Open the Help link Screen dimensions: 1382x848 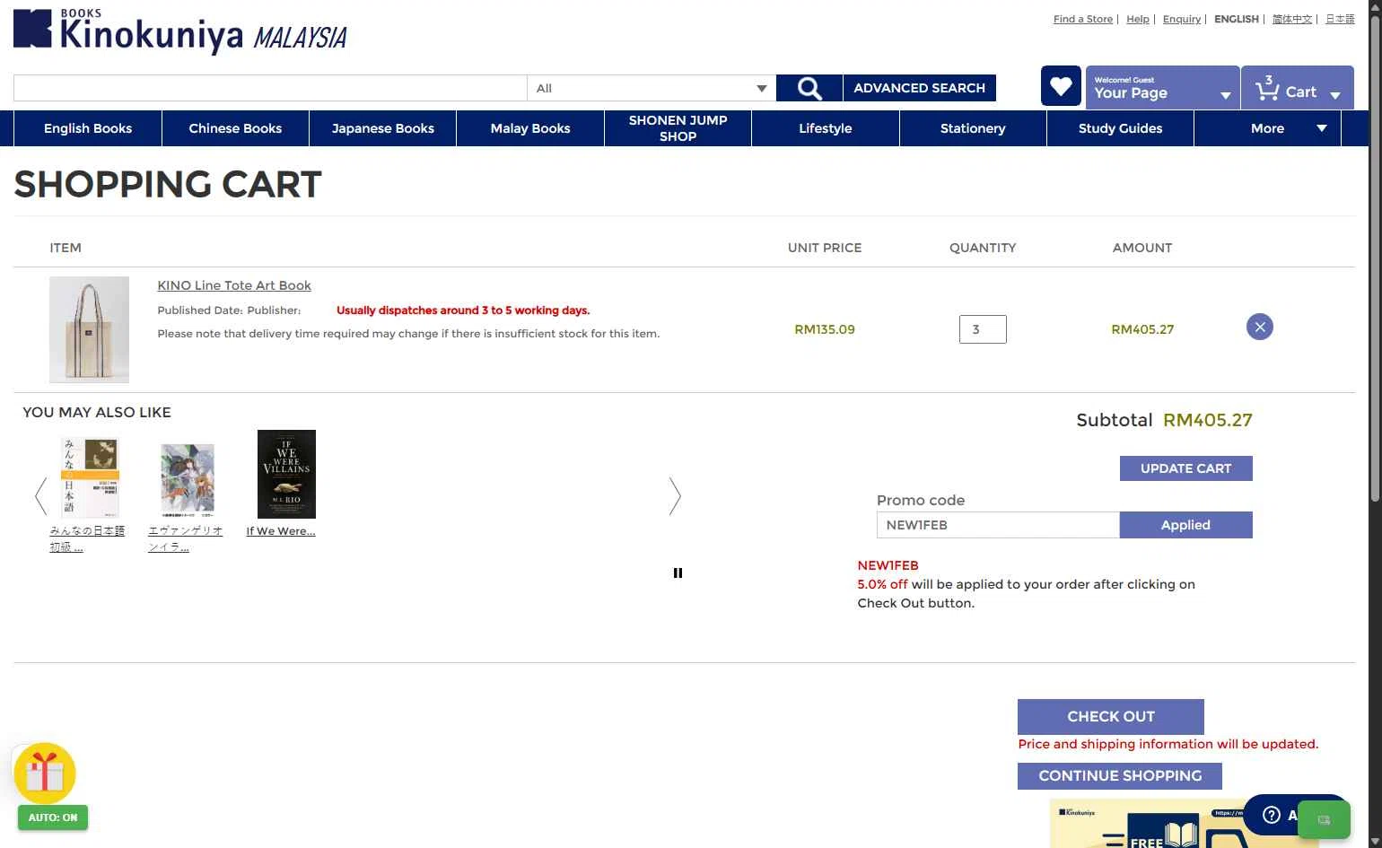[x=1138, y=19]
